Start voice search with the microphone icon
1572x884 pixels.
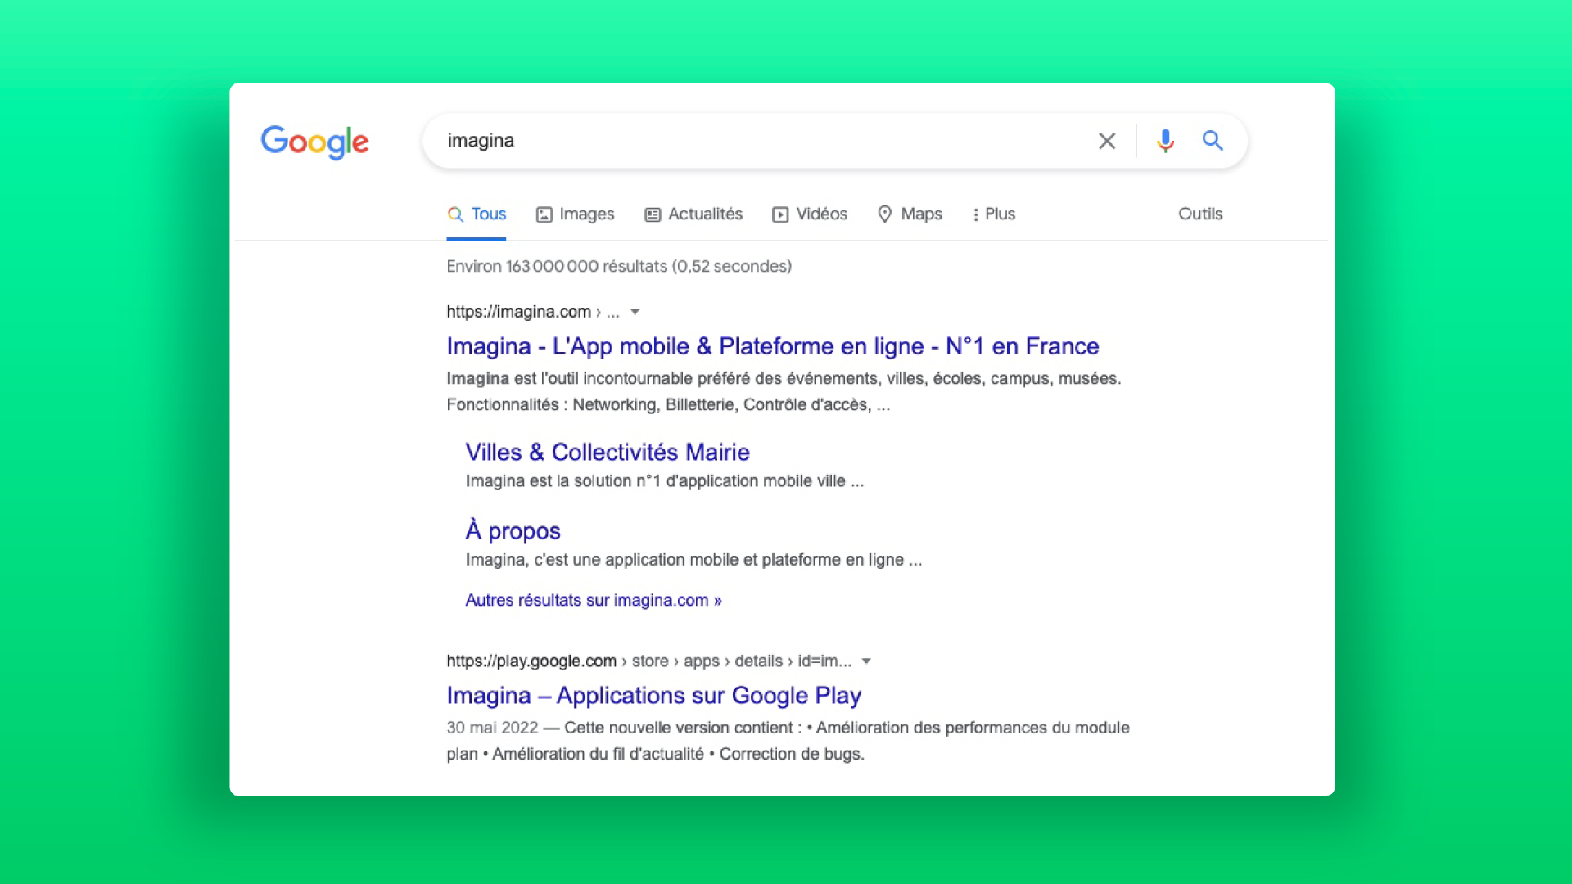[x=1165, y=141]
